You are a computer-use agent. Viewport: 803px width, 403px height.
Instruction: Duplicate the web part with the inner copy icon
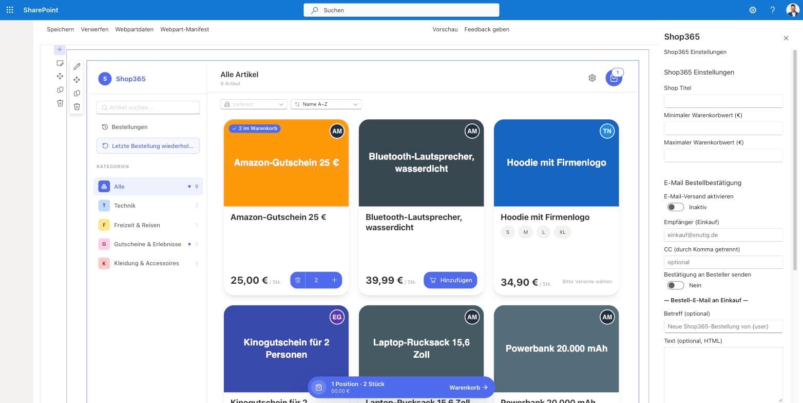point(77,93)
